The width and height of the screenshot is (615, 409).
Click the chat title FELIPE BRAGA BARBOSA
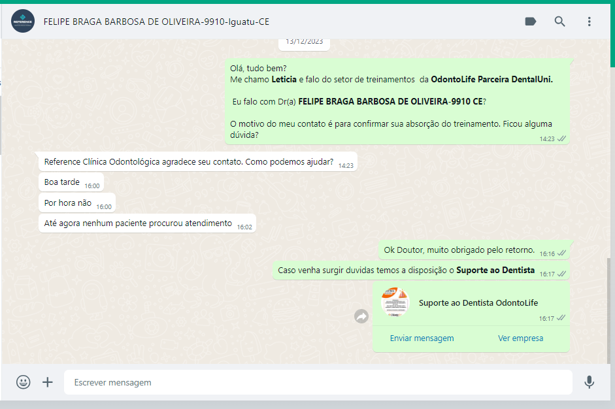click(156, 22)
